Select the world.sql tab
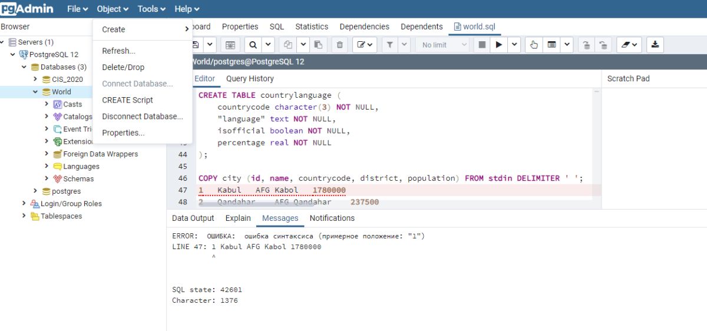The height and width of the screenshot is (331, 707). click(x=475, y=27)
